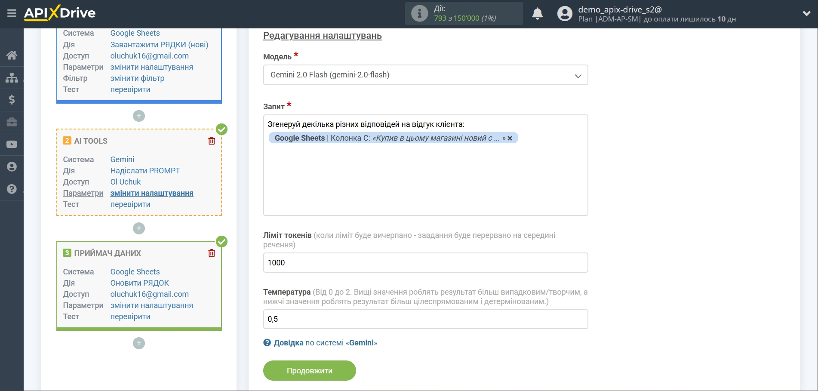Image resolution: width=818 pixels, height=391 pixels.
Task: Click Ol Uchuk access link
Action: point(126,182)
